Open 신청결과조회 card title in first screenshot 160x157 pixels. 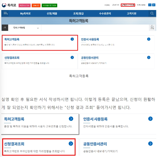12,58
